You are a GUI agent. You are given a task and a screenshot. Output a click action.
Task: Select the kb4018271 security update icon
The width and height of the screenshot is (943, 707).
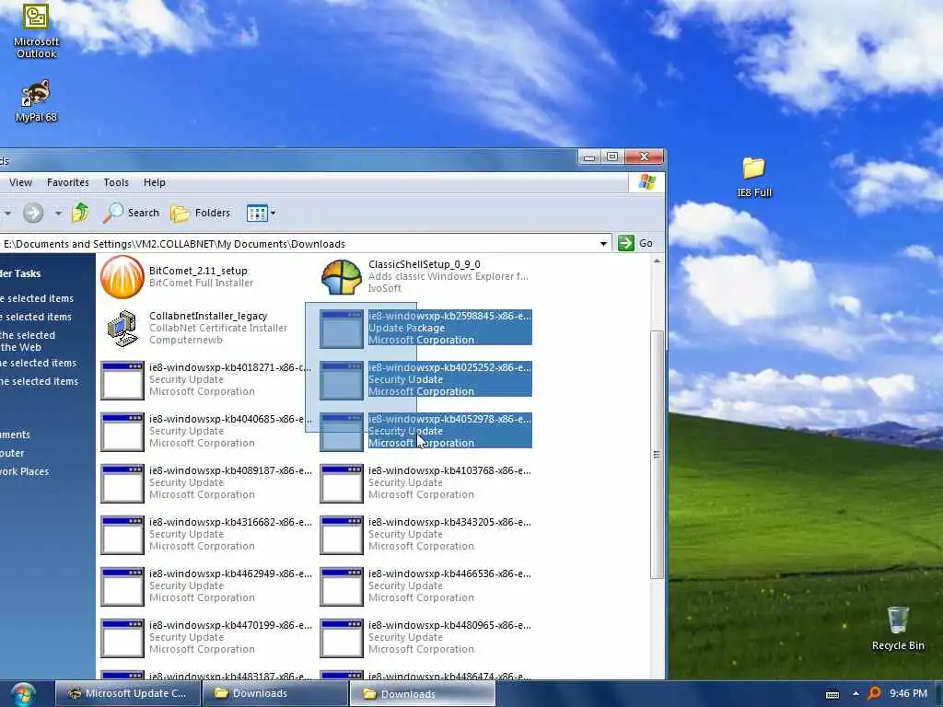[x=122, y=380]
